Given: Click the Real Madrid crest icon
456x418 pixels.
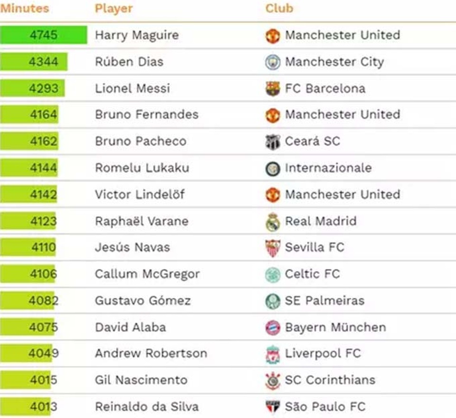Looking at the screenshot, I should point(273,222).
